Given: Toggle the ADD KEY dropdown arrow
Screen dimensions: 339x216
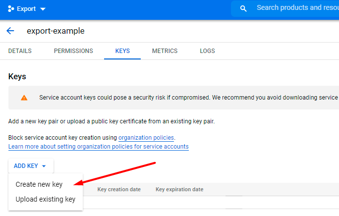Looking at the screenshot, I should tap(44, 166).
